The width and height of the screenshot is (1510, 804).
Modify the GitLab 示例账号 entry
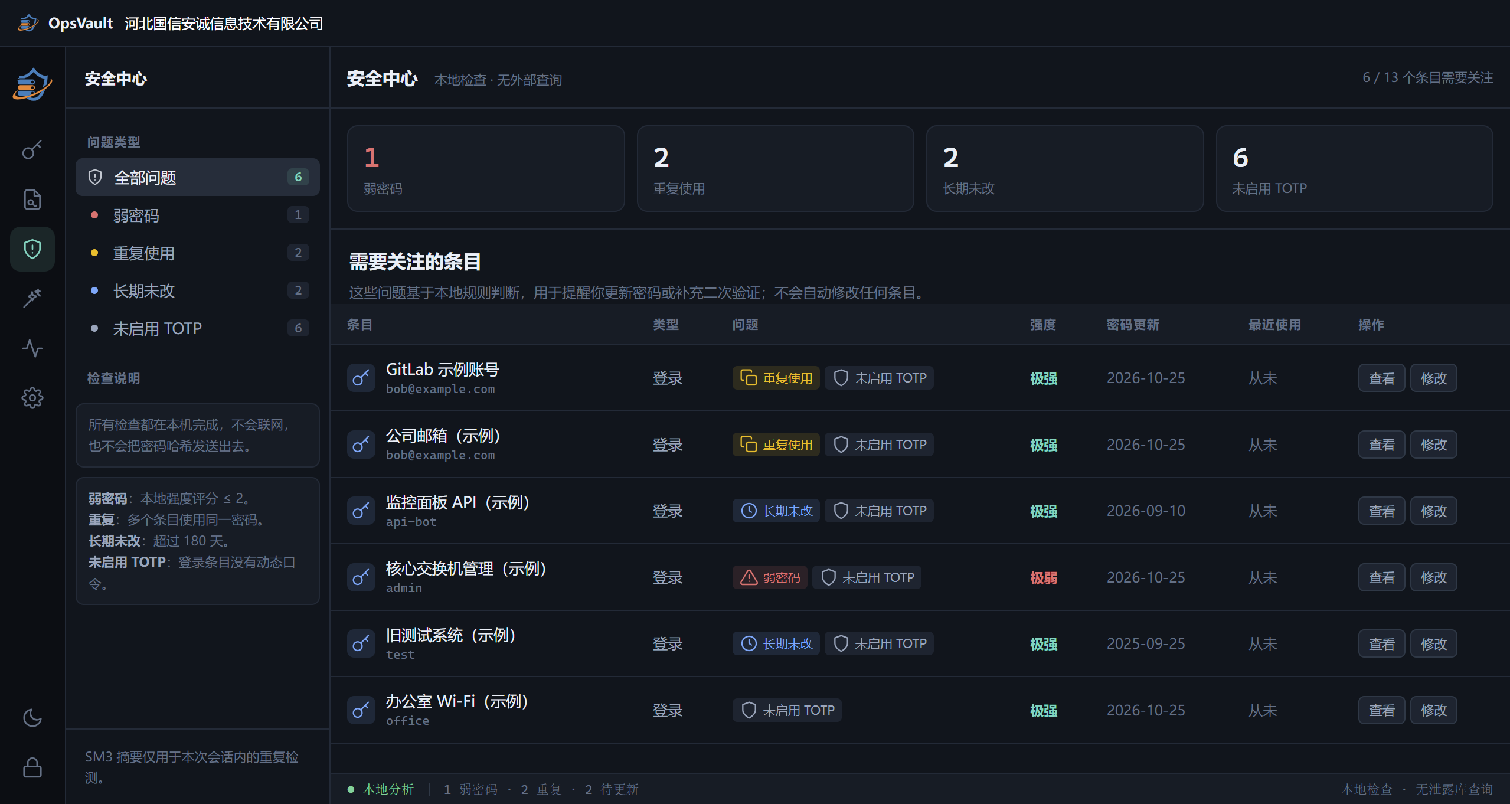1434,378
